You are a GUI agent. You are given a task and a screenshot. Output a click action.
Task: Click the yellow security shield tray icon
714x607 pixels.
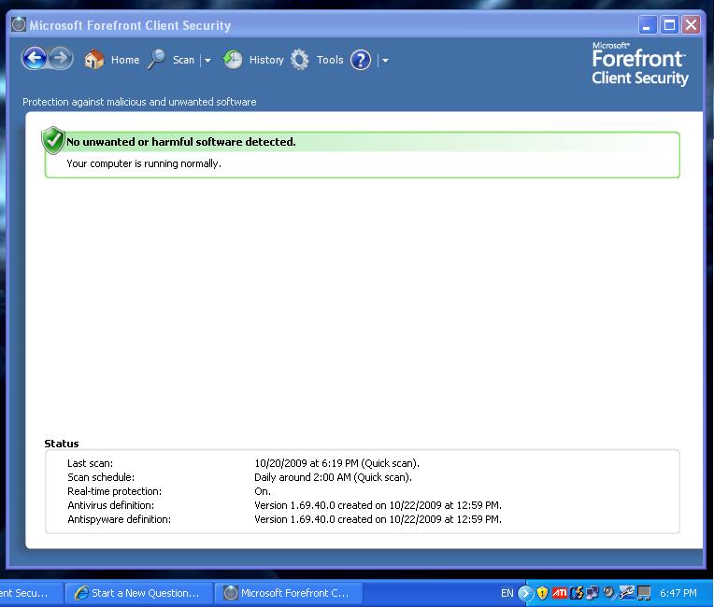542,593
